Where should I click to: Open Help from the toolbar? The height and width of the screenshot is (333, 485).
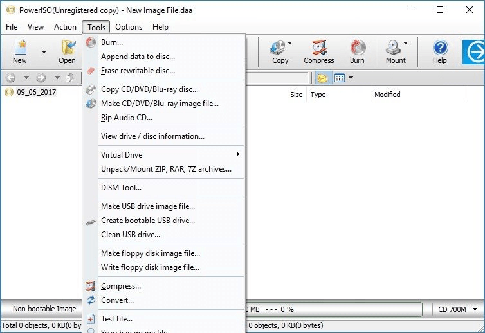pyautogui.click(x=440, y=51)
